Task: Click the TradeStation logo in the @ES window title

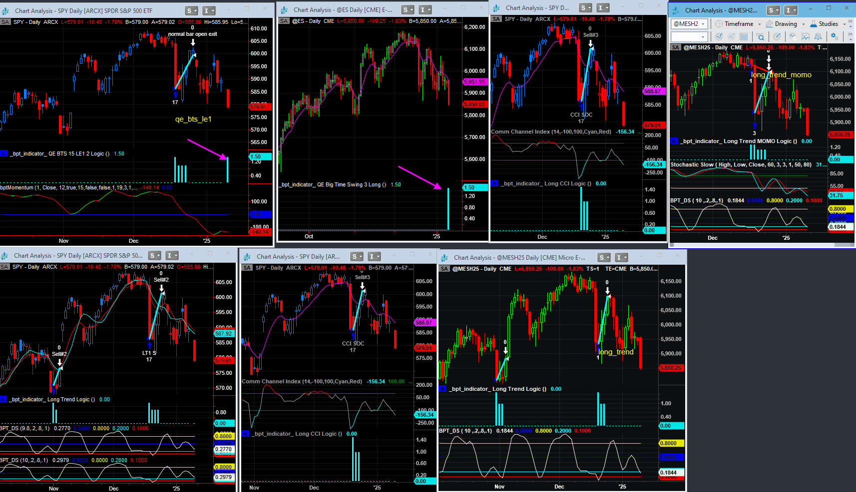Action: click(x=284, y=10)
